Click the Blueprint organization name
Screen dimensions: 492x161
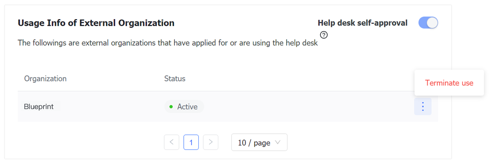coord(39,107)
